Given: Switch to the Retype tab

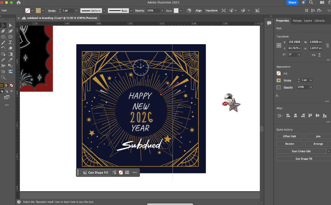Looking at the screenshot, I should [x=297, y=21].
